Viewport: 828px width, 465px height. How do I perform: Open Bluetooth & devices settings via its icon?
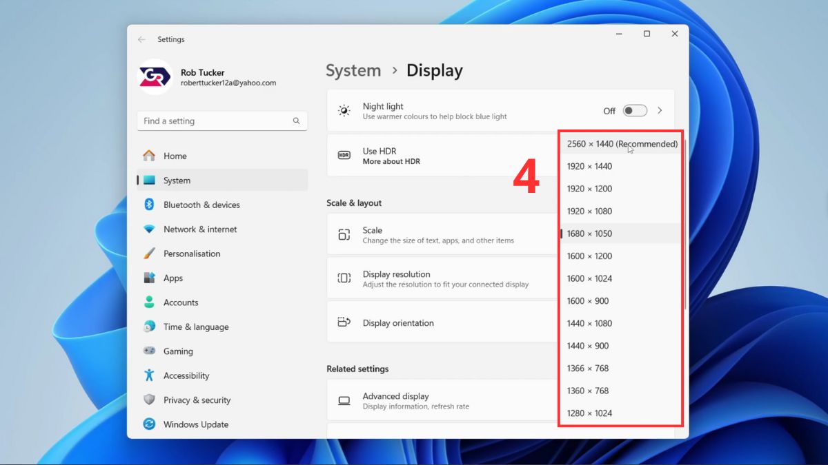tap(148, 205)
